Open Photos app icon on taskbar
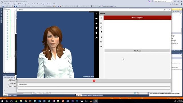The width and height of the screenshot is (183, 103). coord(81,101)
